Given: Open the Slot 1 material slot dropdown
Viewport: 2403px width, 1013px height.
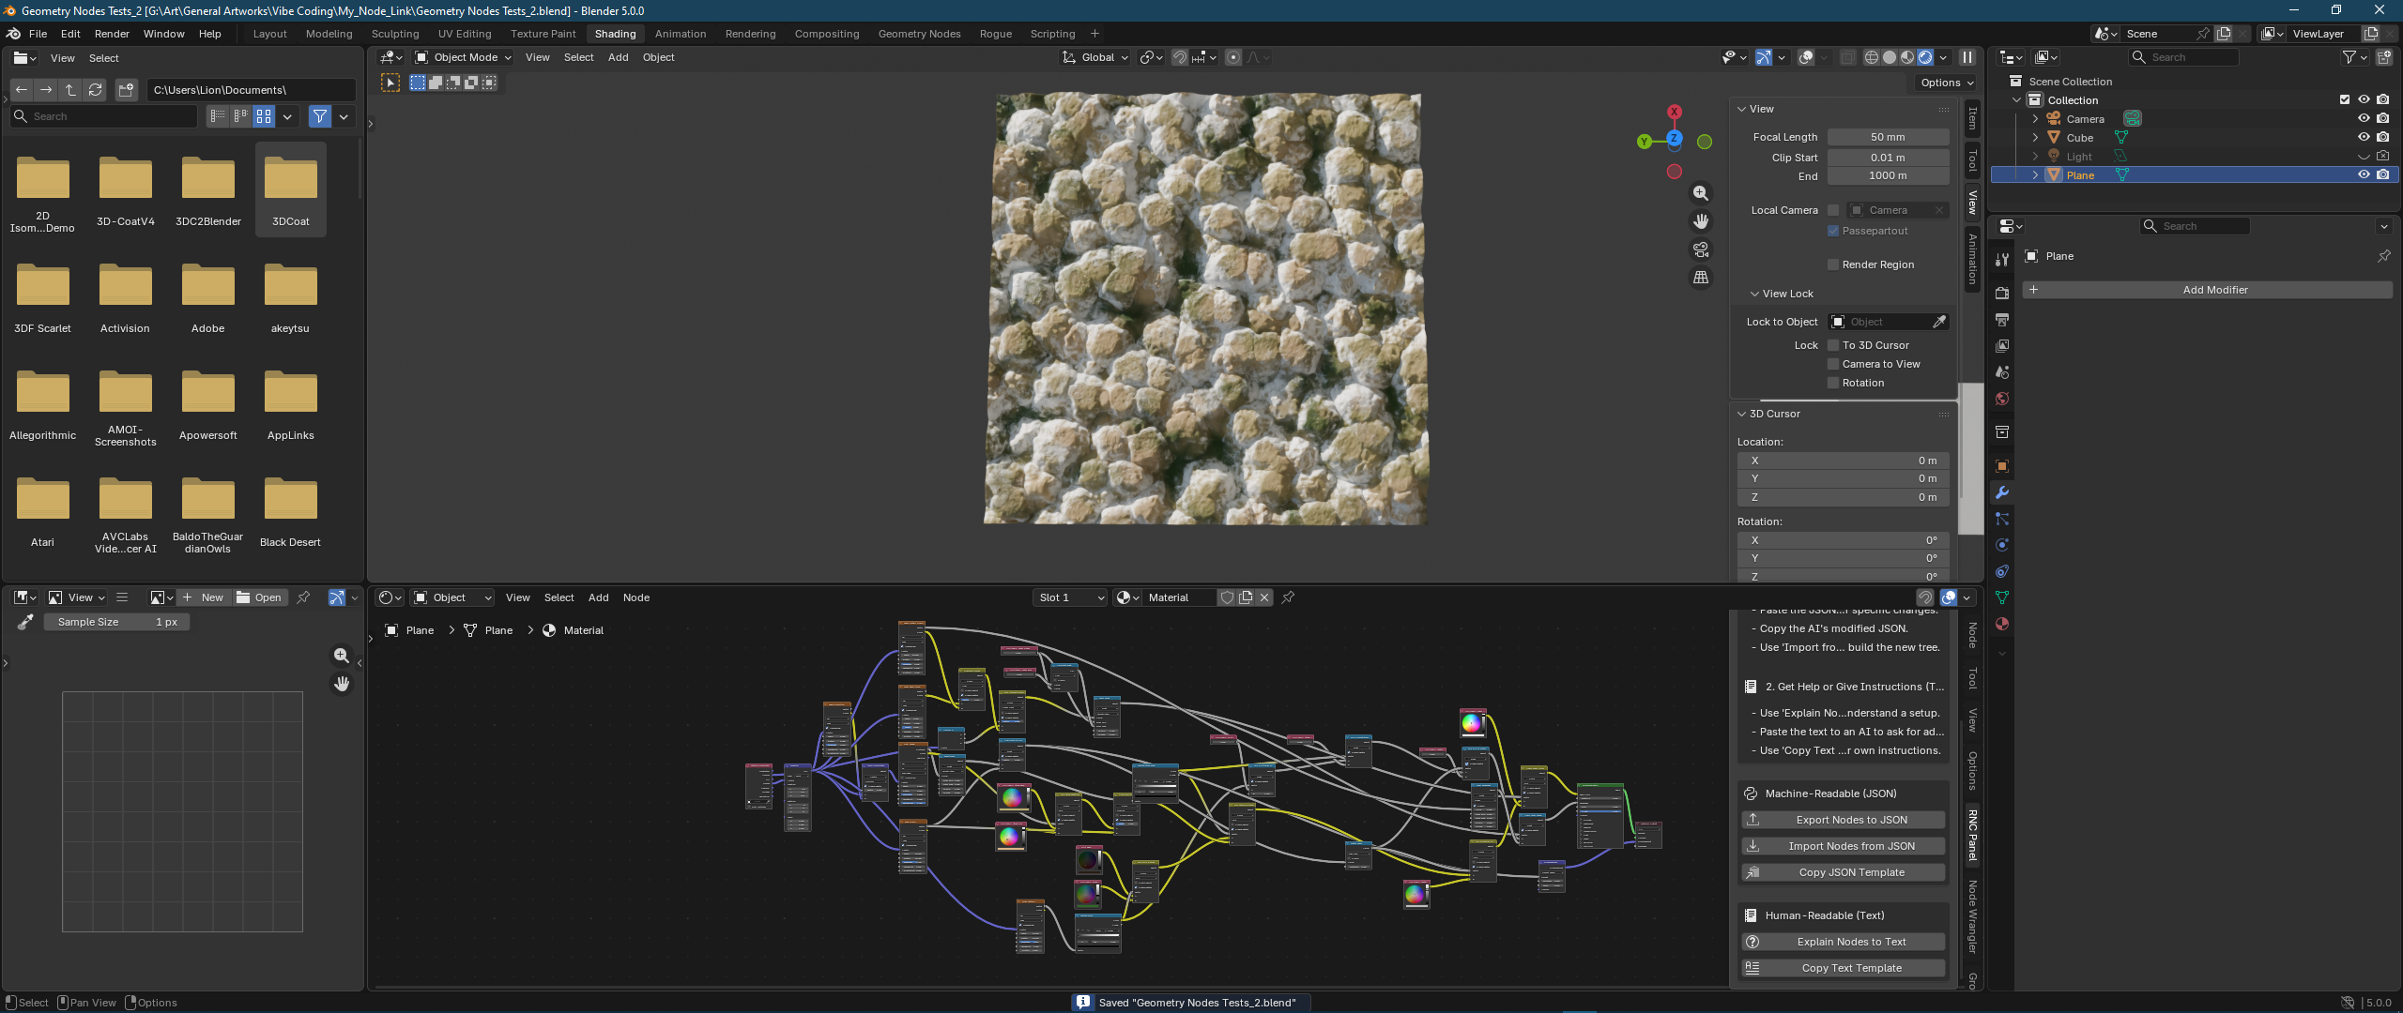Looking at the screenshot, I should pos(1070,597).
